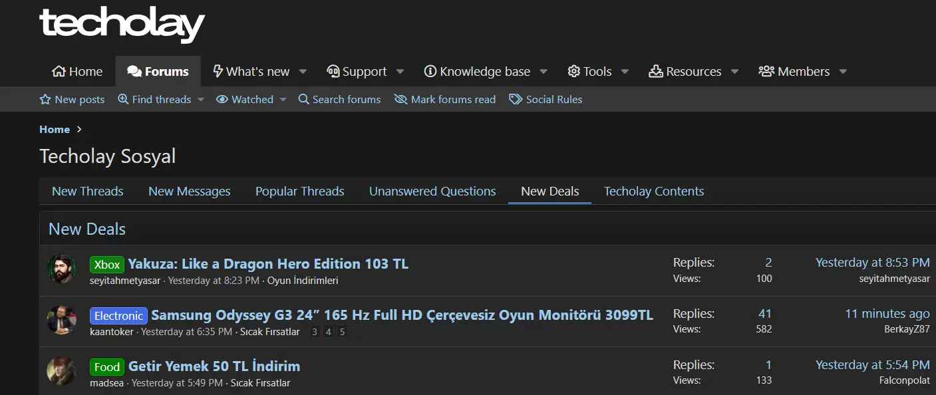
Task: Switch to the New Threads tab
Action: pyautogui.click(x=88, y=191)
